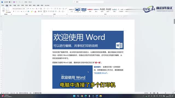Apply the numbered list '1.' style

click(121, 10)
